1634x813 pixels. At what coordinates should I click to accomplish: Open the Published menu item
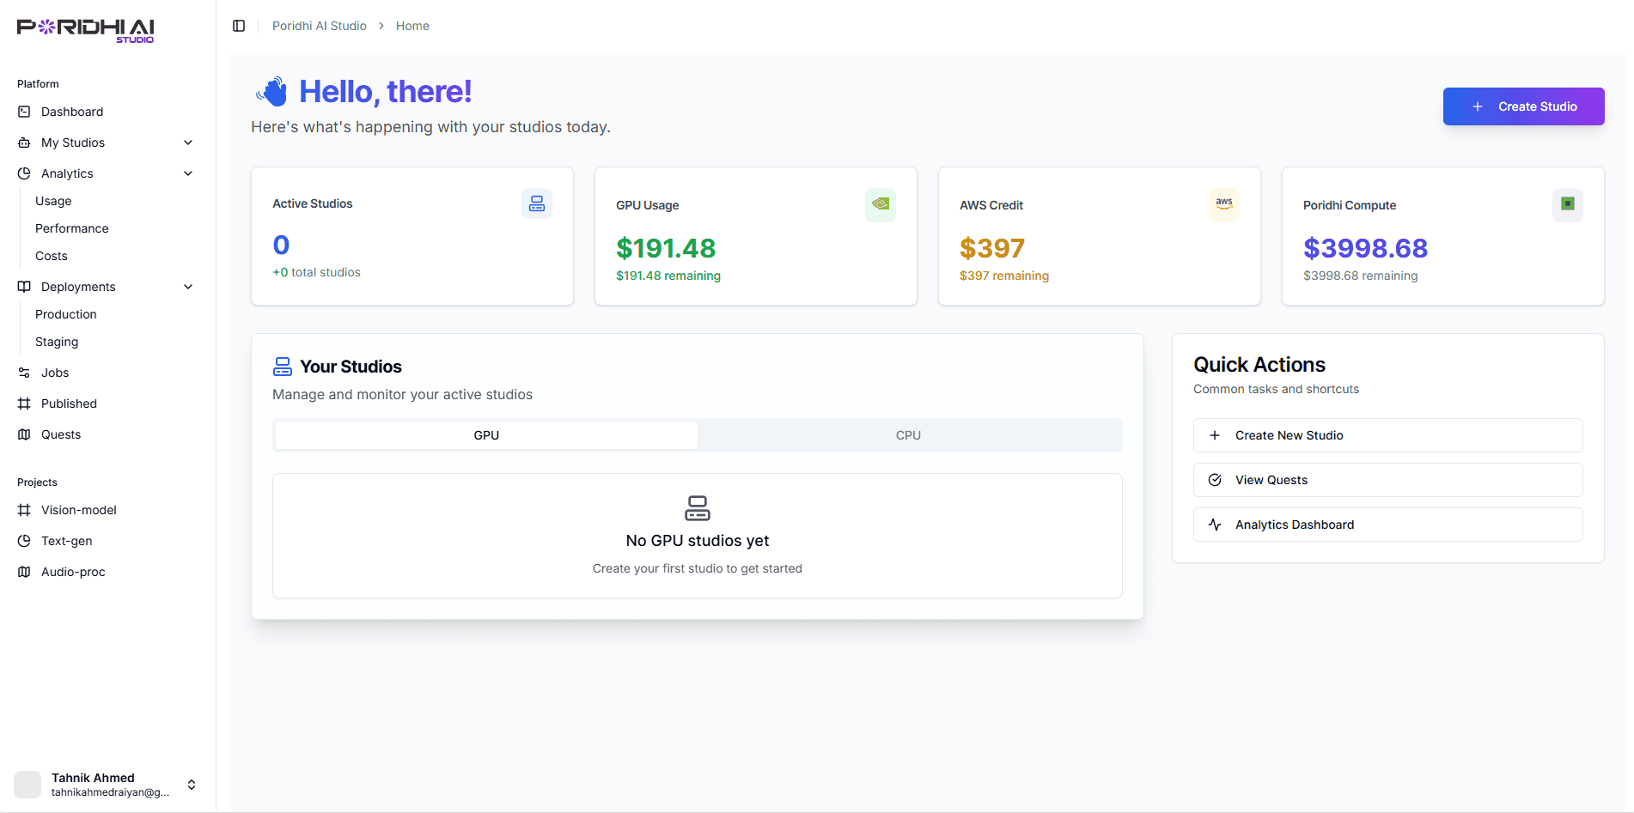click(107, 403)
